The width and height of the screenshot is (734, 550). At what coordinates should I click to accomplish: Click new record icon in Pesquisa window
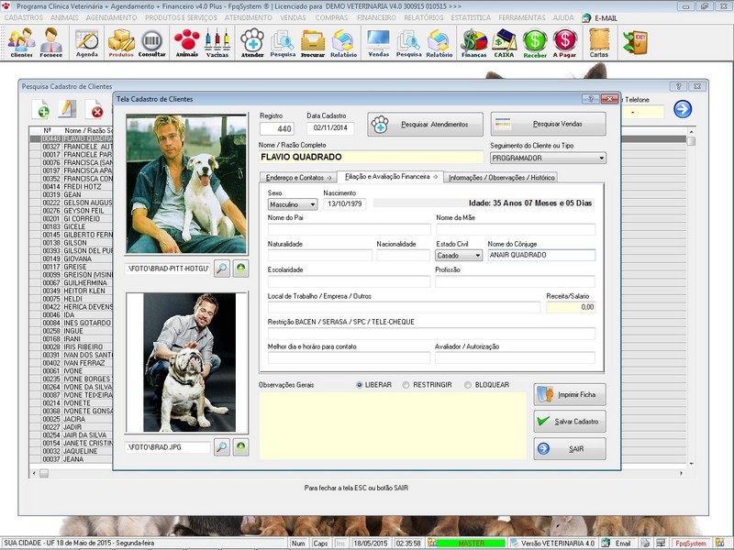[x=40, y=109]
